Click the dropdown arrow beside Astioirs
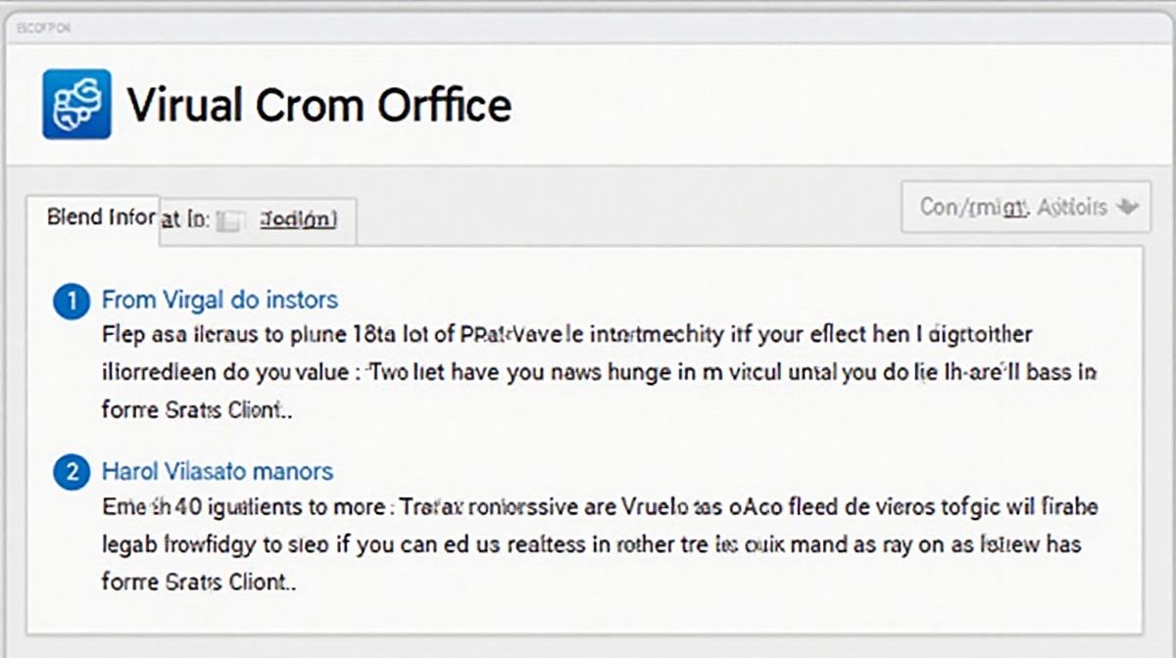 pos(1127,207)
